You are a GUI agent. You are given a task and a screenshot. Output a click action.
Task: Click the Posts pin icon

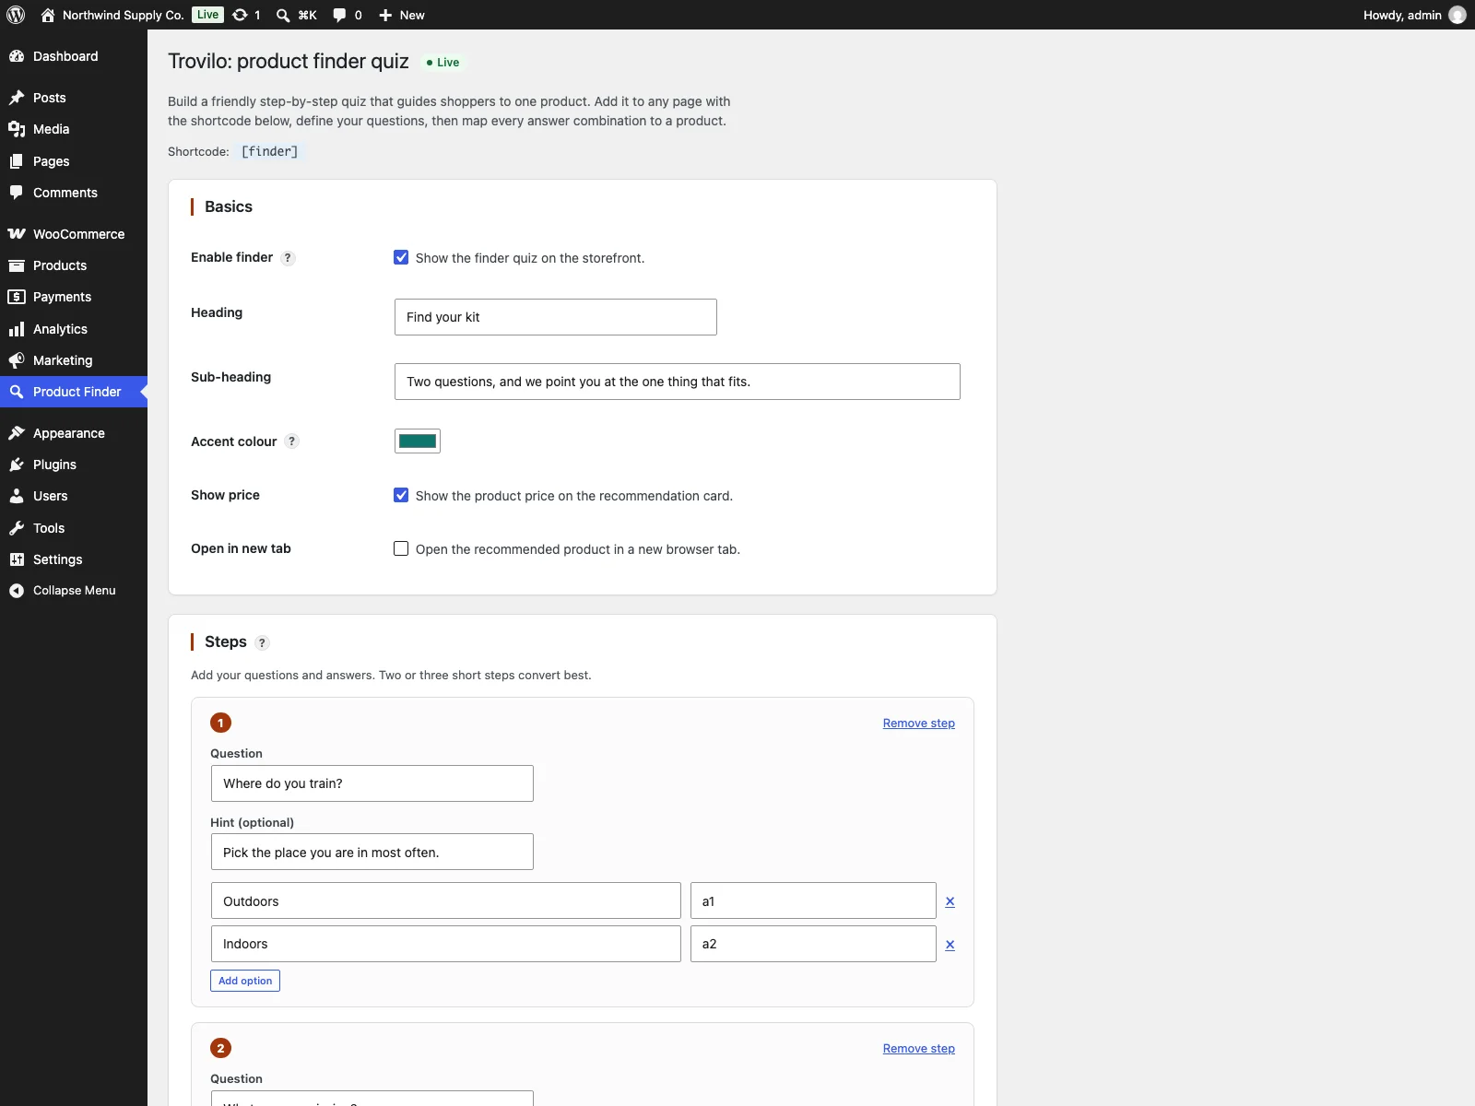pyautogui.click(x=17, y=98)
